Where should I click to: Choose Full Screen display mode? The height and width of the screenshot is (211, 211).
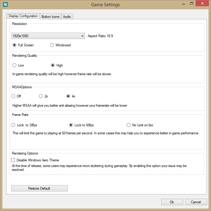[x=15, y=45]
